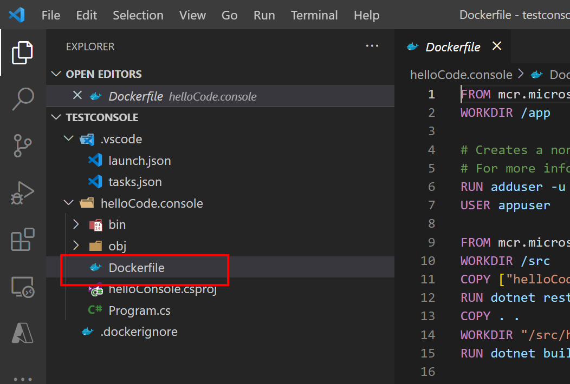Image resolution: width=570 pixels, height=384 pixels.
Task: Close the Dockerfile editor tab
Action: pyautogui.click(x=496, y=46)
